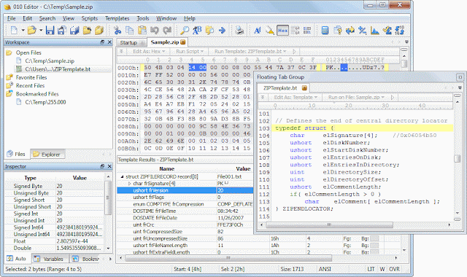
Task: Click the Type column header in Inspector
Action: point(31,178)
